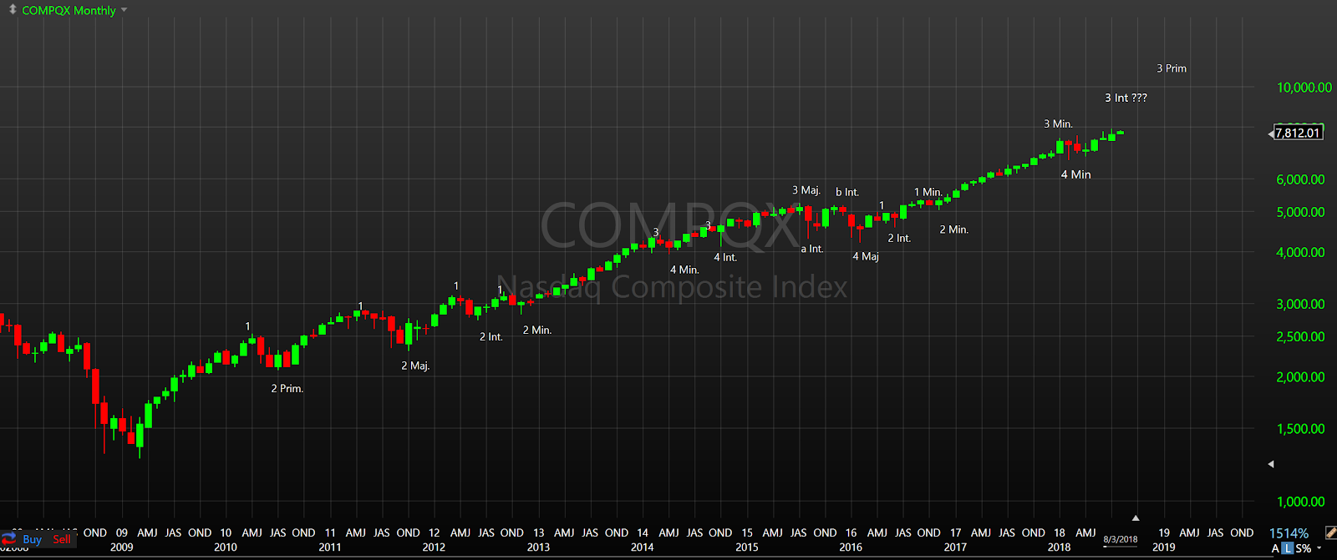
Task: Click the small left-pointing arrow near price axis
Action: (x=1271, y=464)
